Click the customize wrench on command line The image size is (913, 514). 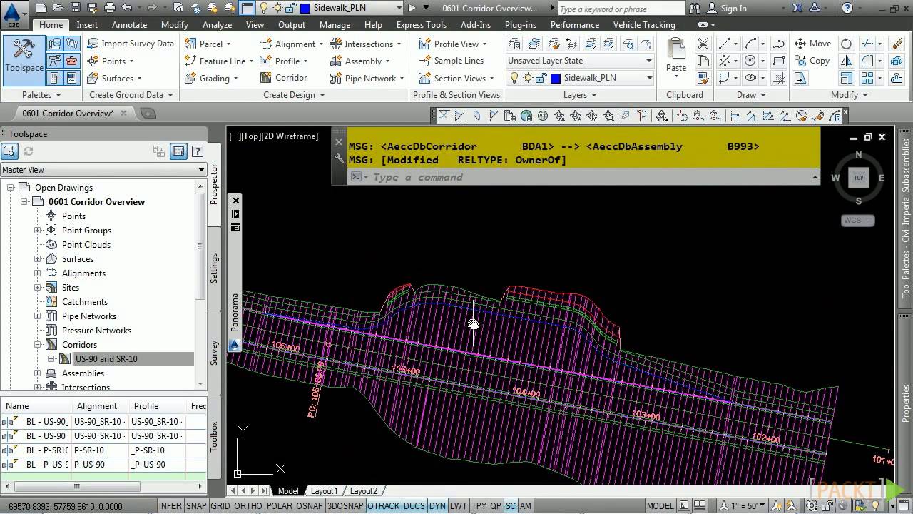(x=340, y=158)
